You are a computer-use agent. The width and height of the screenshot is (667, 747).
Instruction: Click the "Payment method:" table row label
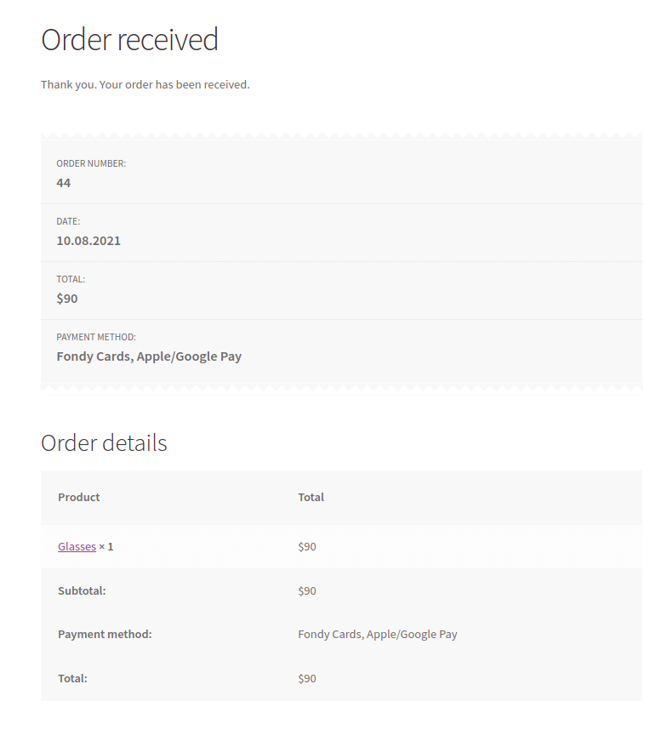pos(105,634)
